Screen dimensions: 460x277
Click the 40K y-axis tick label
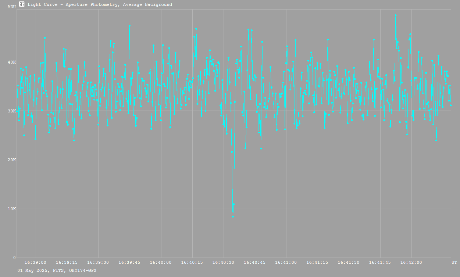click(x=12, y=62)
